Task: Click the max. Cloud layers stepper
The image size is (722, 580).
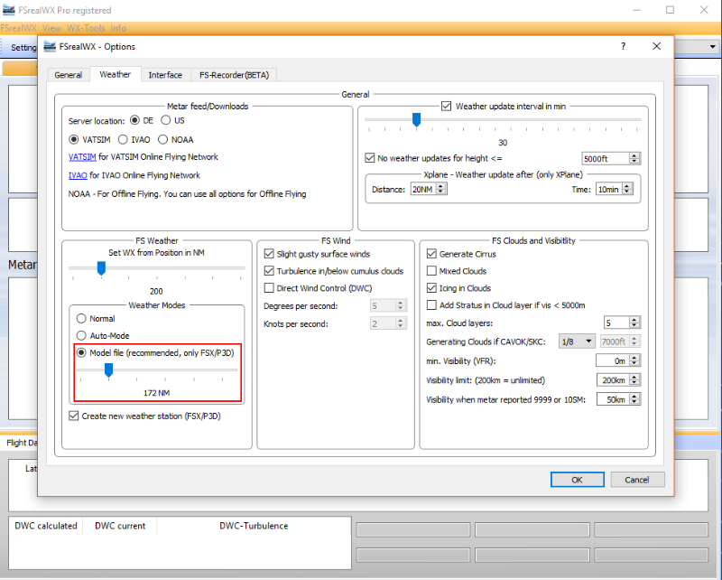Action: click(634, 323)
